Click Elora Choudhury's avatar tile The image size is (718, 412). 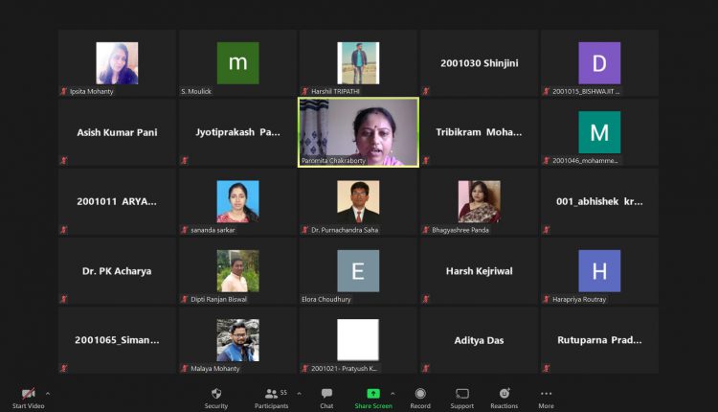358,271
